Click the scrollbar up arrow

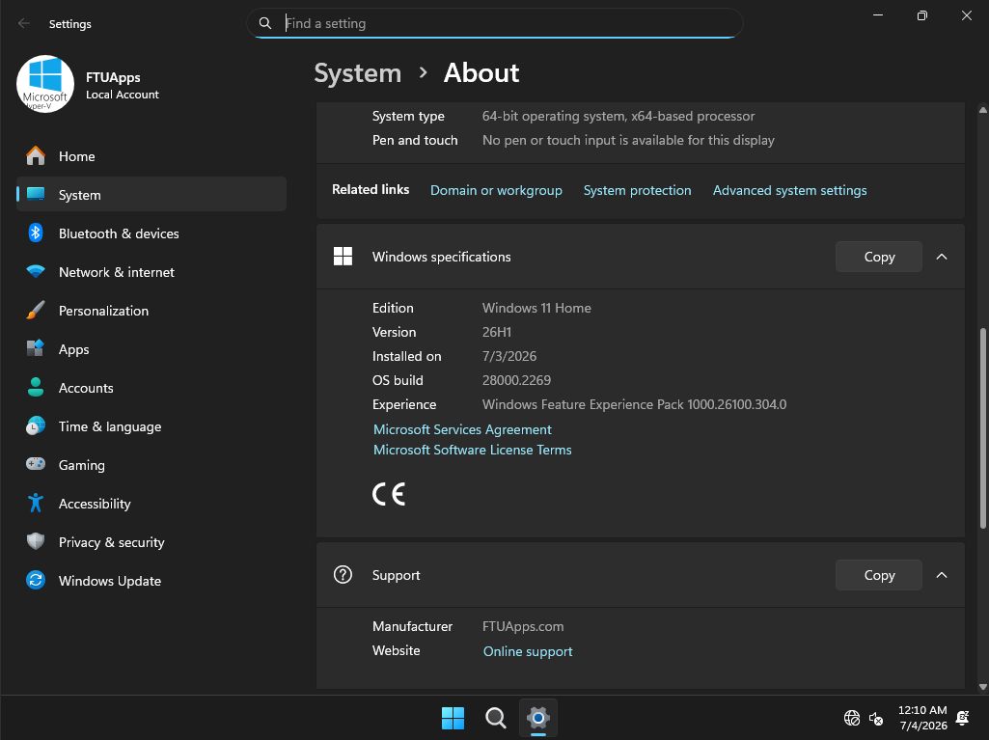point(982,110)
